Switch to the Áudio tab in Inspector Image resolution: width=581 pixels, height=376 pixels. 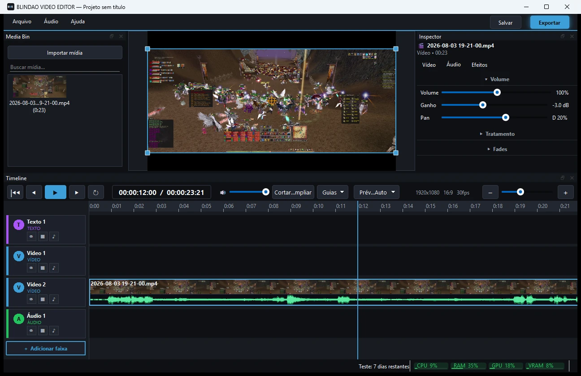coord(454,65)
